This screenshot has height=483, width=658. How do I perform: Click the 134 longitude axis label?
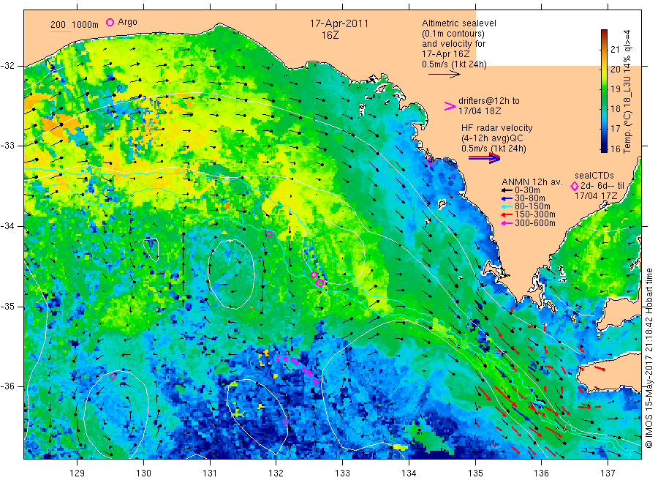[x=409, y=473]
